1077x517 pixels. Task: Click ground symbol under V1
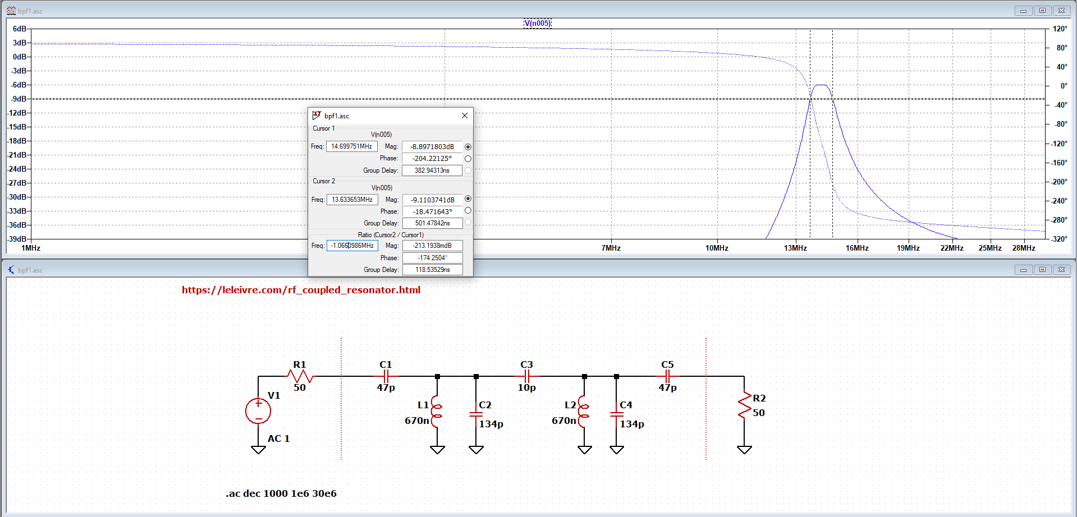coord(258,450)
